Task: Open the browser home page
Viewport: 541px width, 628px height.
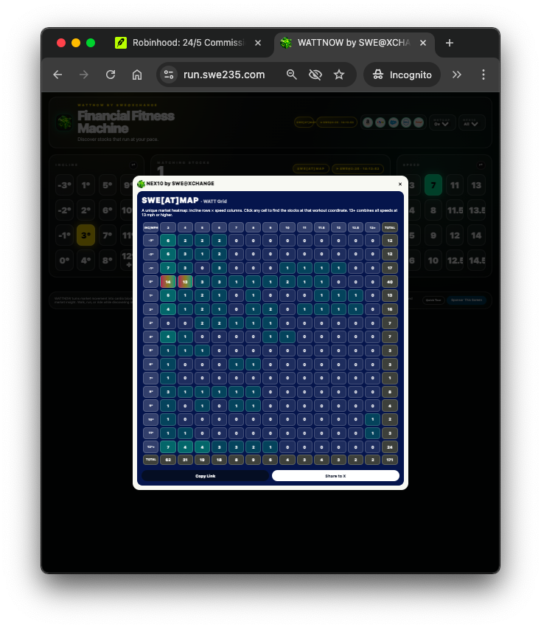Action: (137, 75)
